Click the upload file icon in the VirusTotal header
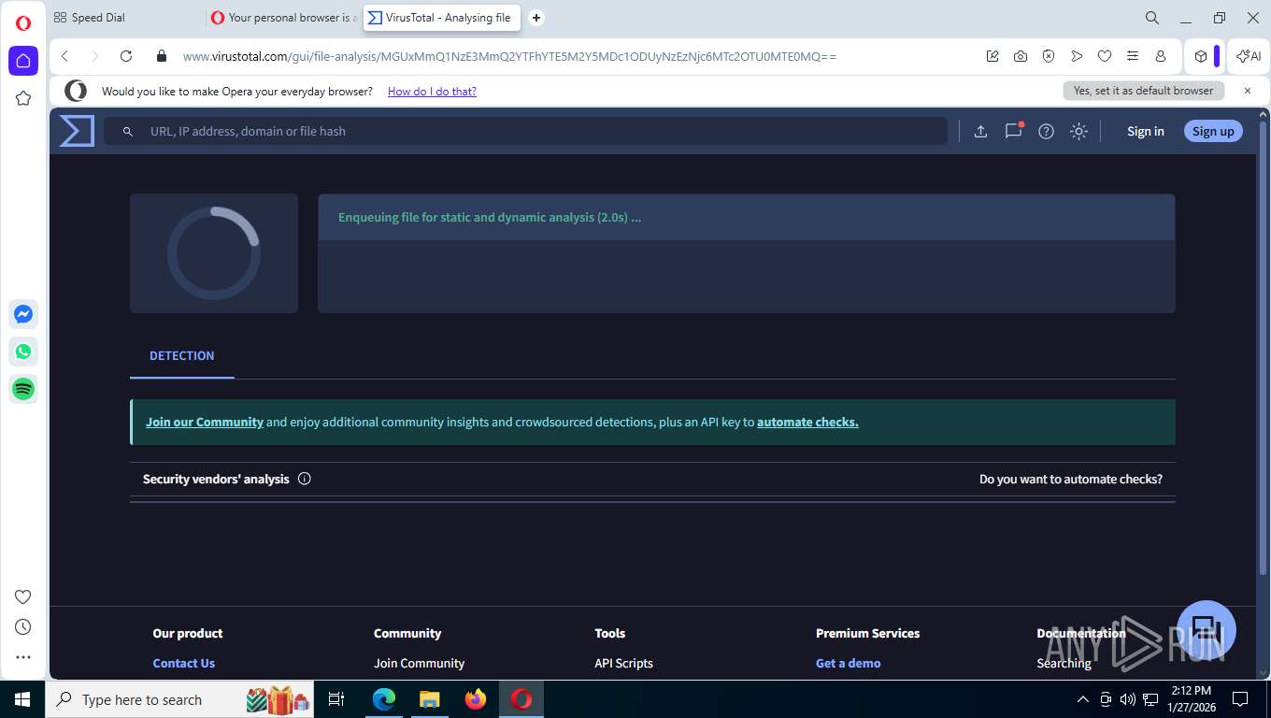Screen dimensions: 1271x718 (x=980, y=132)
